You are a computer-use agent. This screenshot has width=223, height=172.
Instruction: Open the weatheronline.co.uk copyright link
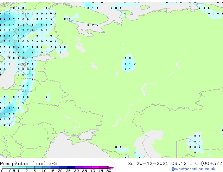tap(193, 169)
